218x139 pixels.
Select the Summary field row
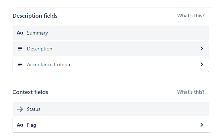pos(111,33)
